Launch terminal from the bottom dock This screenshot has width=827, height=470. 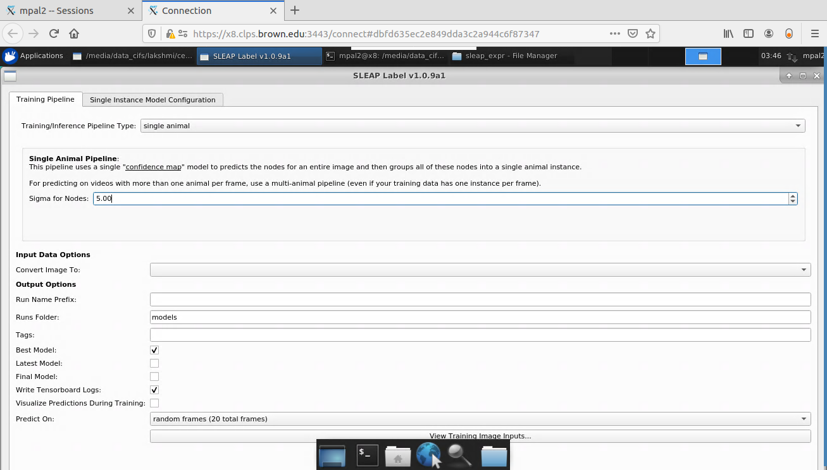tap(368, 454)
